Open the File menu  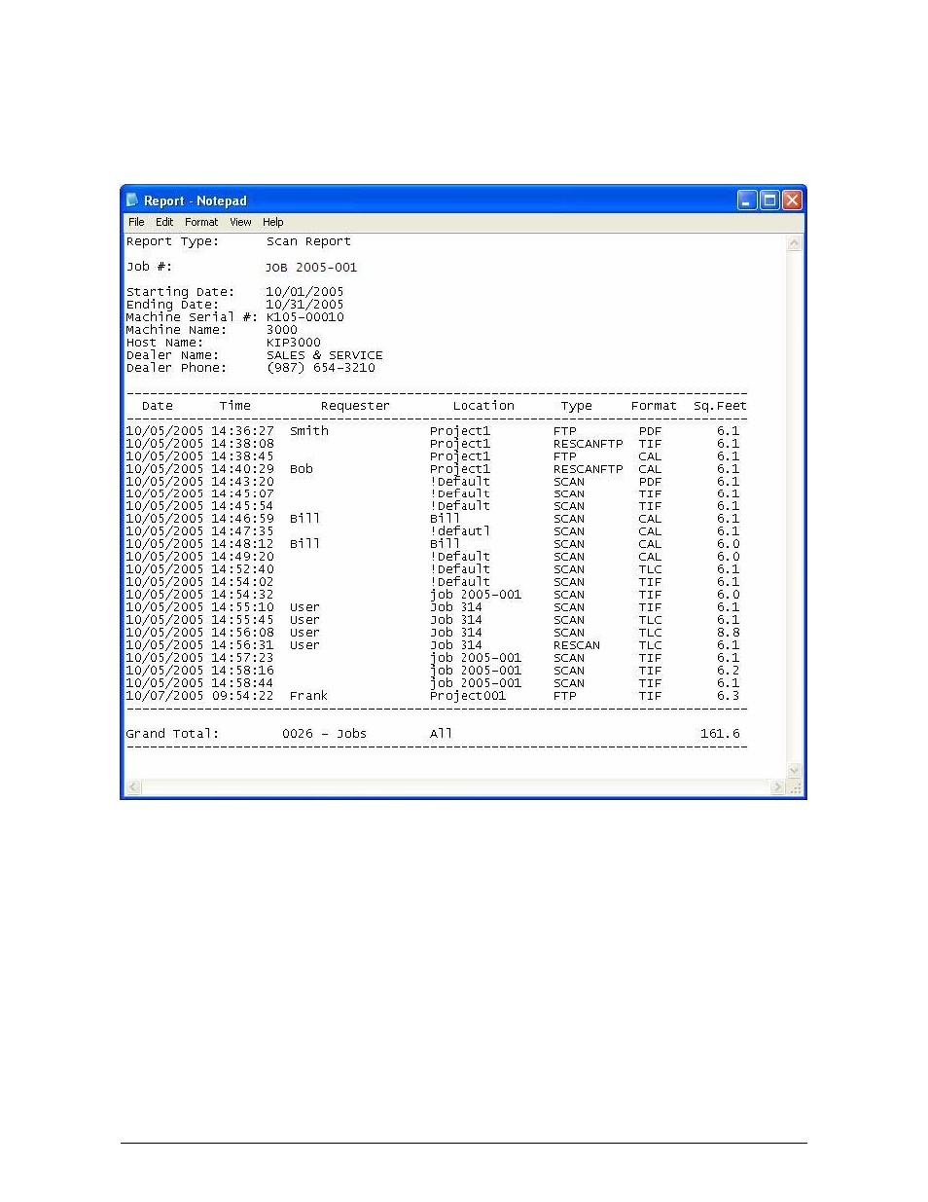point(136,222)
